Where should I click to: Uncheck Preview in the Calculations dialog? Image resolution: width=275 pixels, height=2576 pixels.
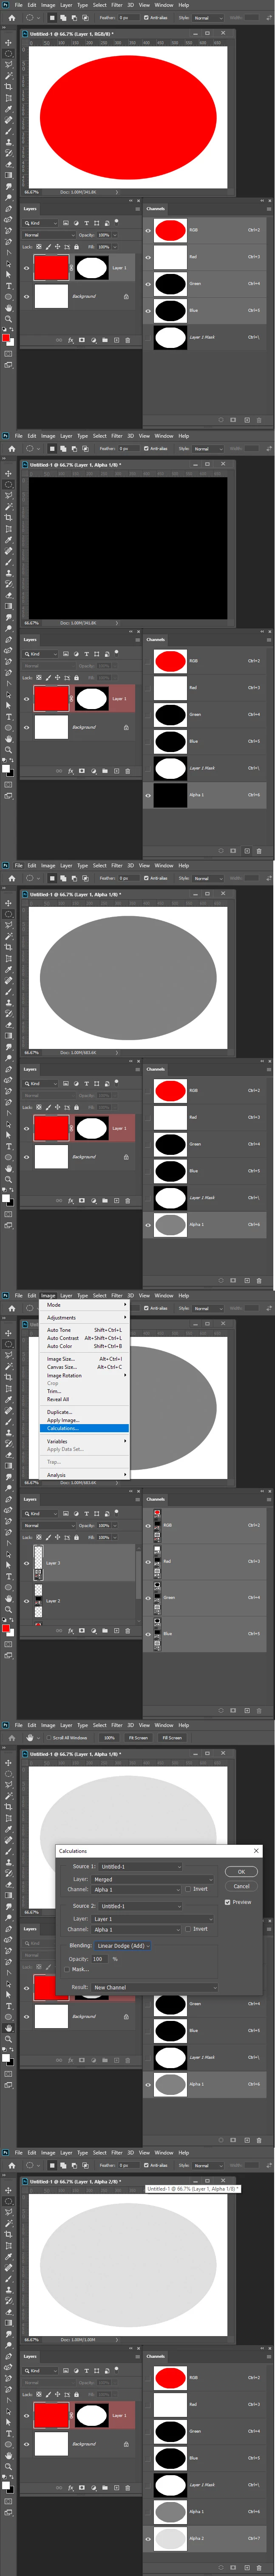coord(228,1902)
